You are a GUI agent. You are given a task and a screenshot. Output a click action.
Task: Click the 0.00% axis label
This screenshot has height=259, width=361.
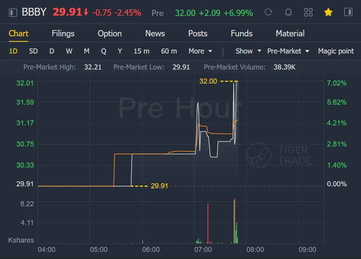337,184
